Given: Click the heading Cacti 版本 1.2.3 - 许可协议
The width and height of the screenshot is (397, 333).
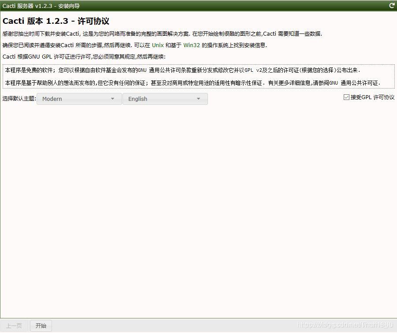Looking at the screenshot, I should pos(56,21).
